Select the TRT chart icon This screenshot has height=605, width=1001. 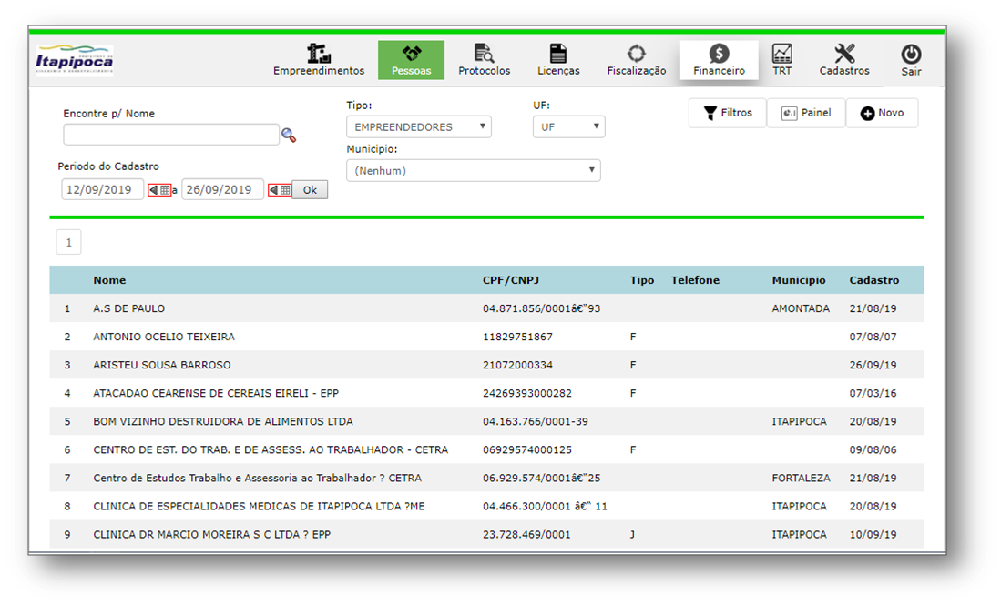pos(781,54)
